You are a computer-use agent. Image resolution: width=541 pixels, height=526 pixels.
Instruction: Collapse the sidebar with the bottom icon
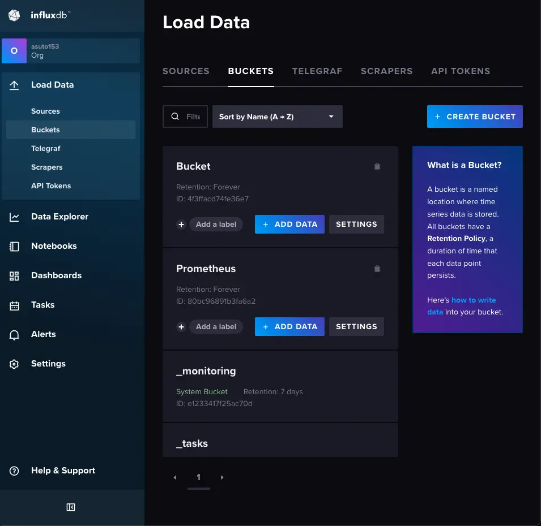(70, 507)
